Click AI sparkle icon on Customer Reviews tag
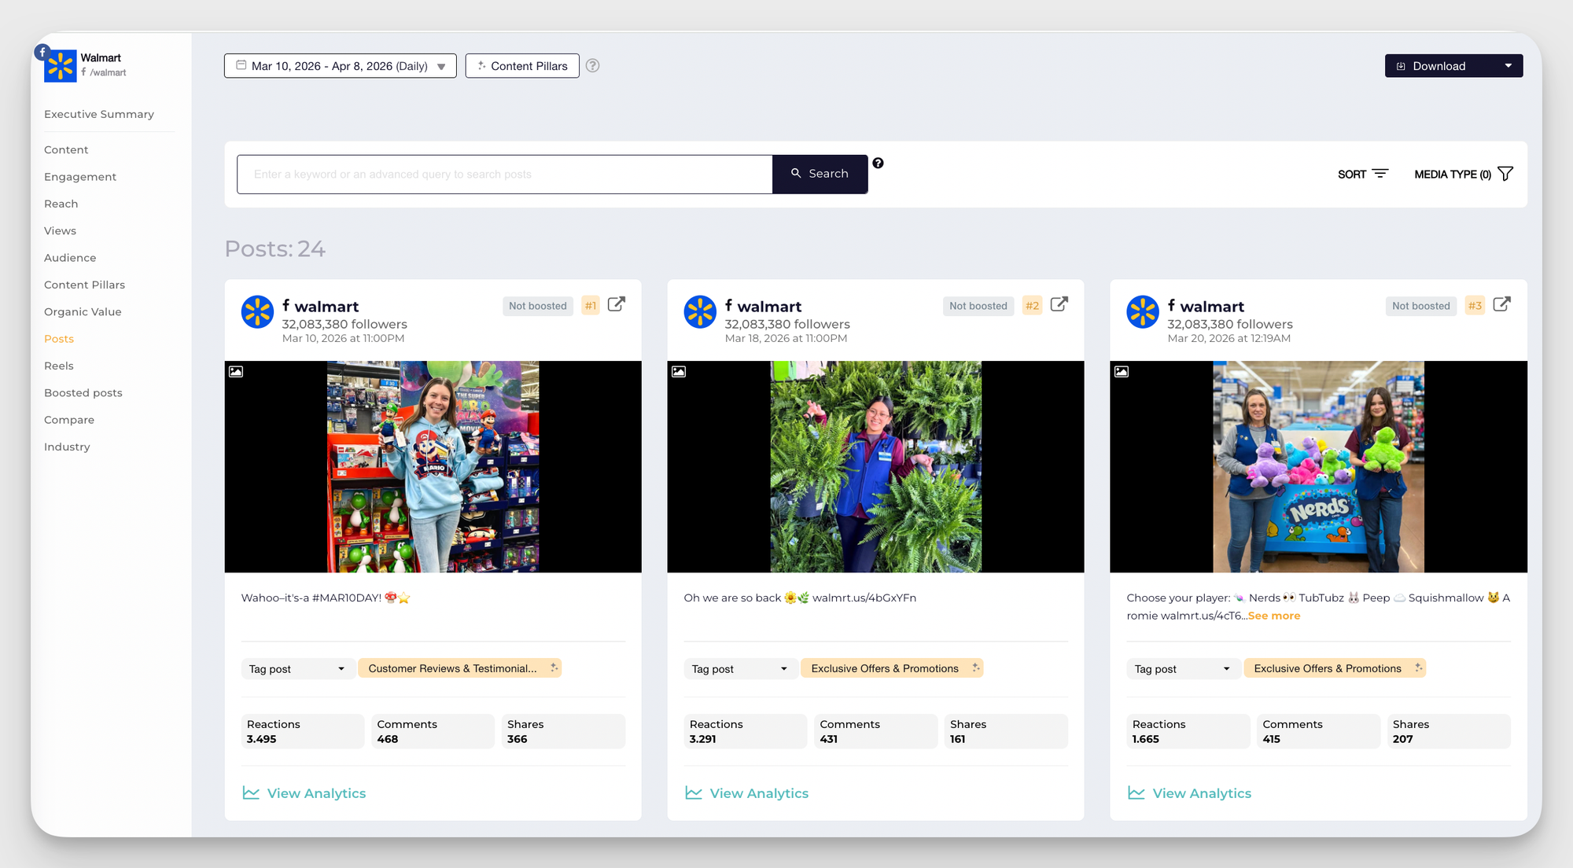Viewport: 1573px width, 868px height. coord(554,668)
